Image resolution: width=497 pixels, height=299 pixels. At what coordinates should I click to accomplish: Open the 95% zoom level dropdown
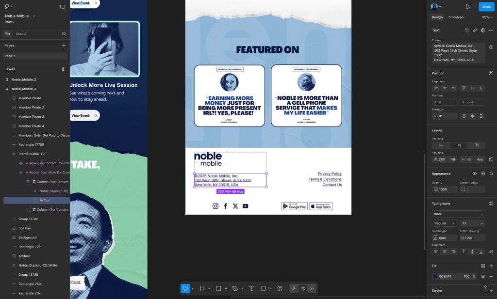click(487, 17)
